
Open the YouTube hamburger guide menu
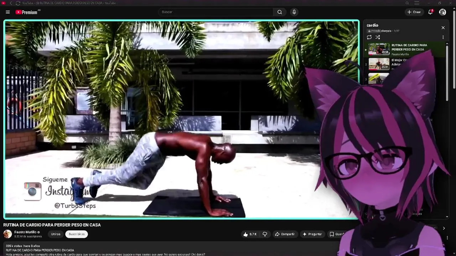(7, 12)
